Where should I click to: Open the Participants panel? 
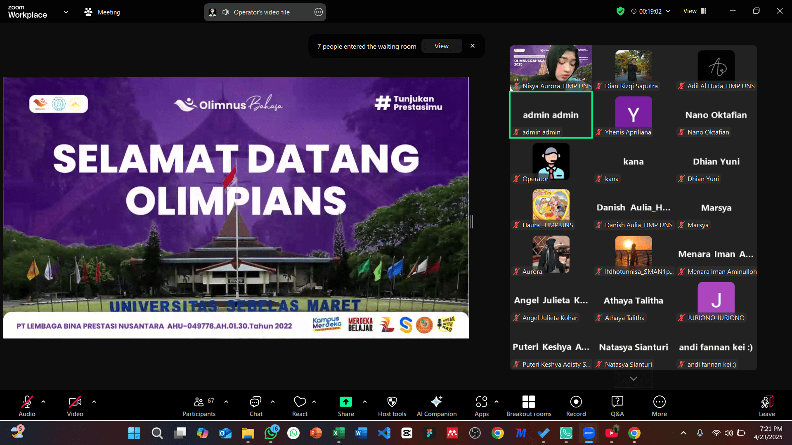tap(199, 406)
